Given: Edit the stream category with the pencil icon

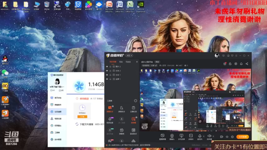Looking at the screenshot, I should click(x=156, y=65).
